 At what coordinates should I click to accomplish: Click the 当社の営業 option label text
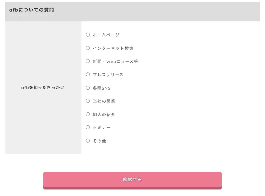(x=104, y=101)
